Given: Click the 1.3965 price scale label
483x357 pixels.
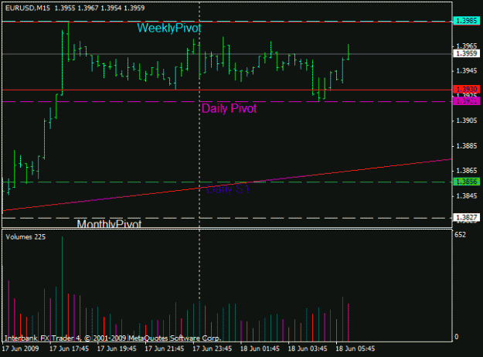Looking at the screenshot, I should tap(466, 46).
